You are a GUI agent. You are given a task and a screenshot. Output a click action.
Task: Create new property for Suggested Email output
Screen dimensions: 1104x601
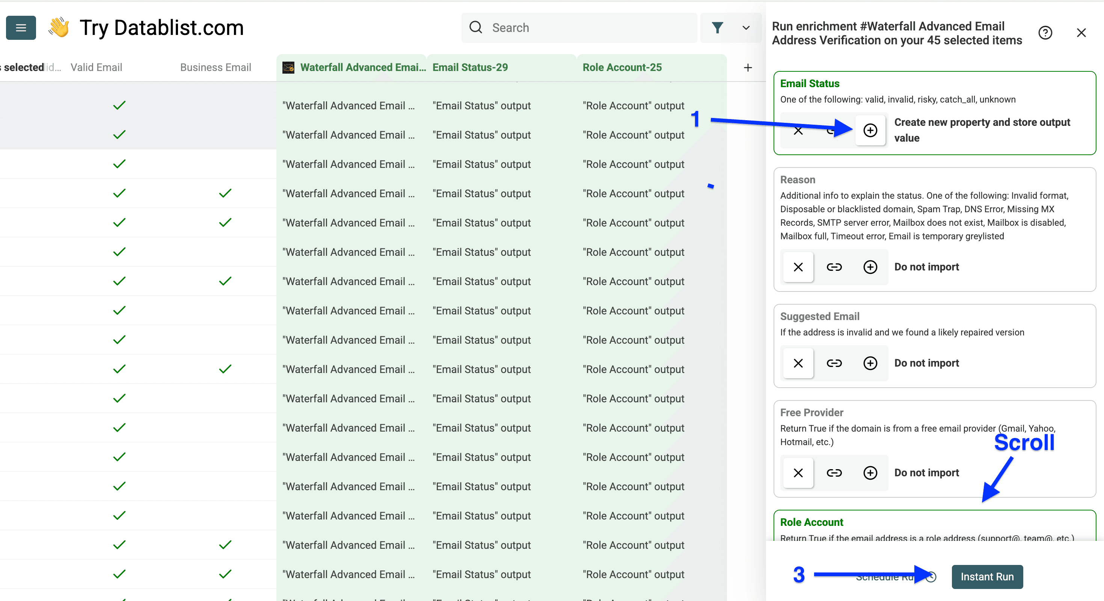870,363
